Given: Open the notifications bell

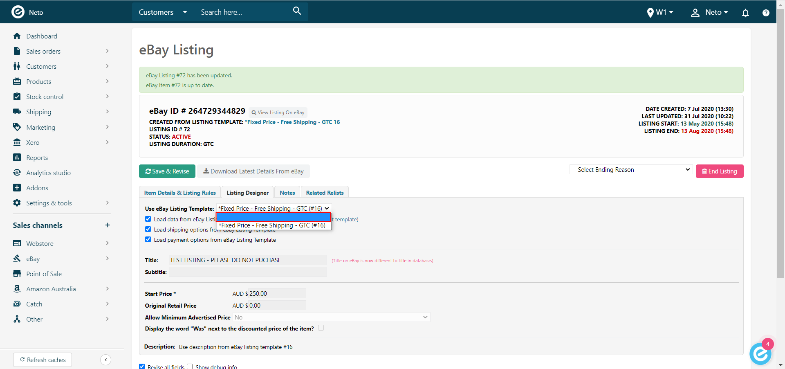Looking at the screenshot, I should (x=745, y=13).
